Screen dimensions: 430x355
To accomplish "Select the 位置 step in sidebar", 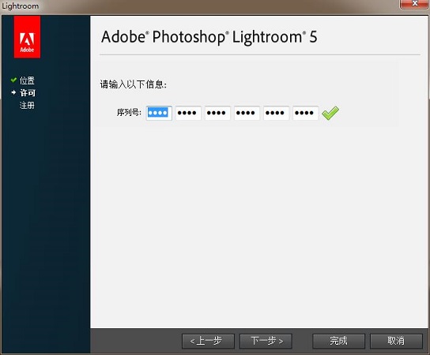I will click(x=27, y=80).
